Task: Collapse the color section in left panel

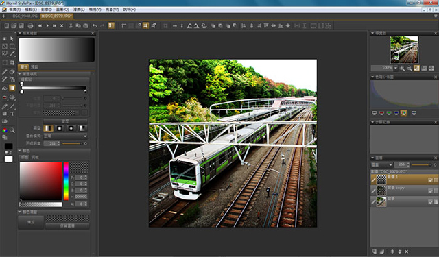Action: coord(20,151)
